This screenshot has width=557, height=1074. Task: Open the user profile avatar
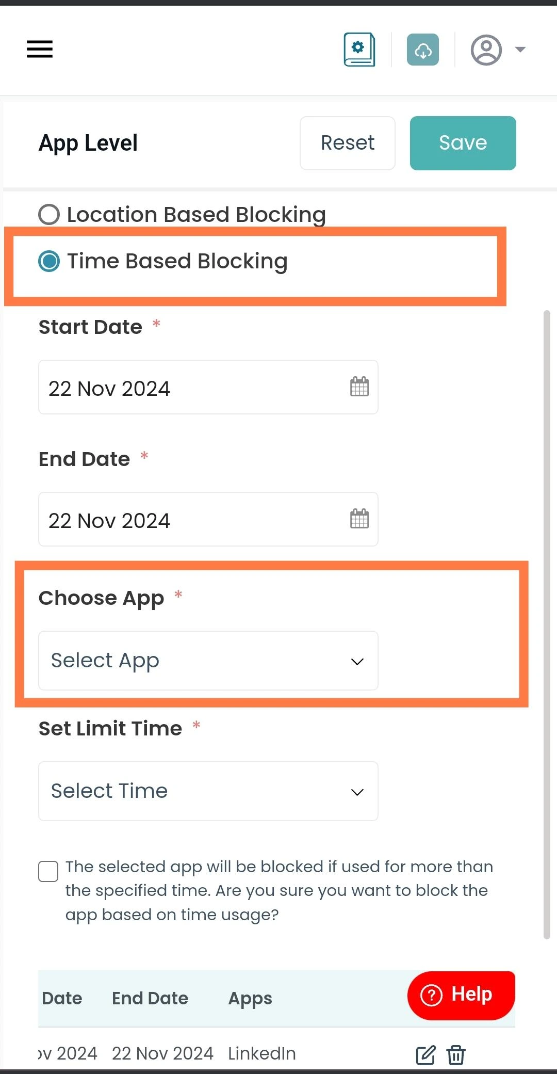coord(486,50)
